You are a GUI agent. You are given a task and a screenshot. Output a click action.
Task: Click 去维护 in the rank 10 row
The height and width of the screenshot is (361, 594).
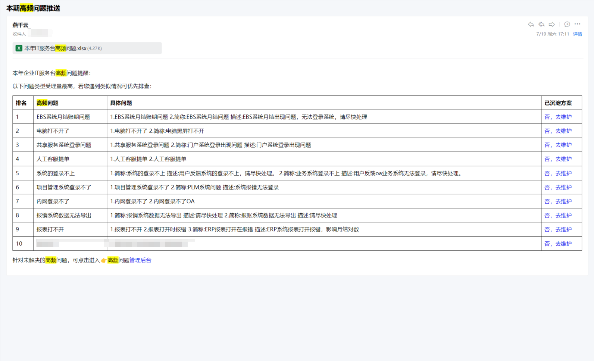tap(563, 244)
